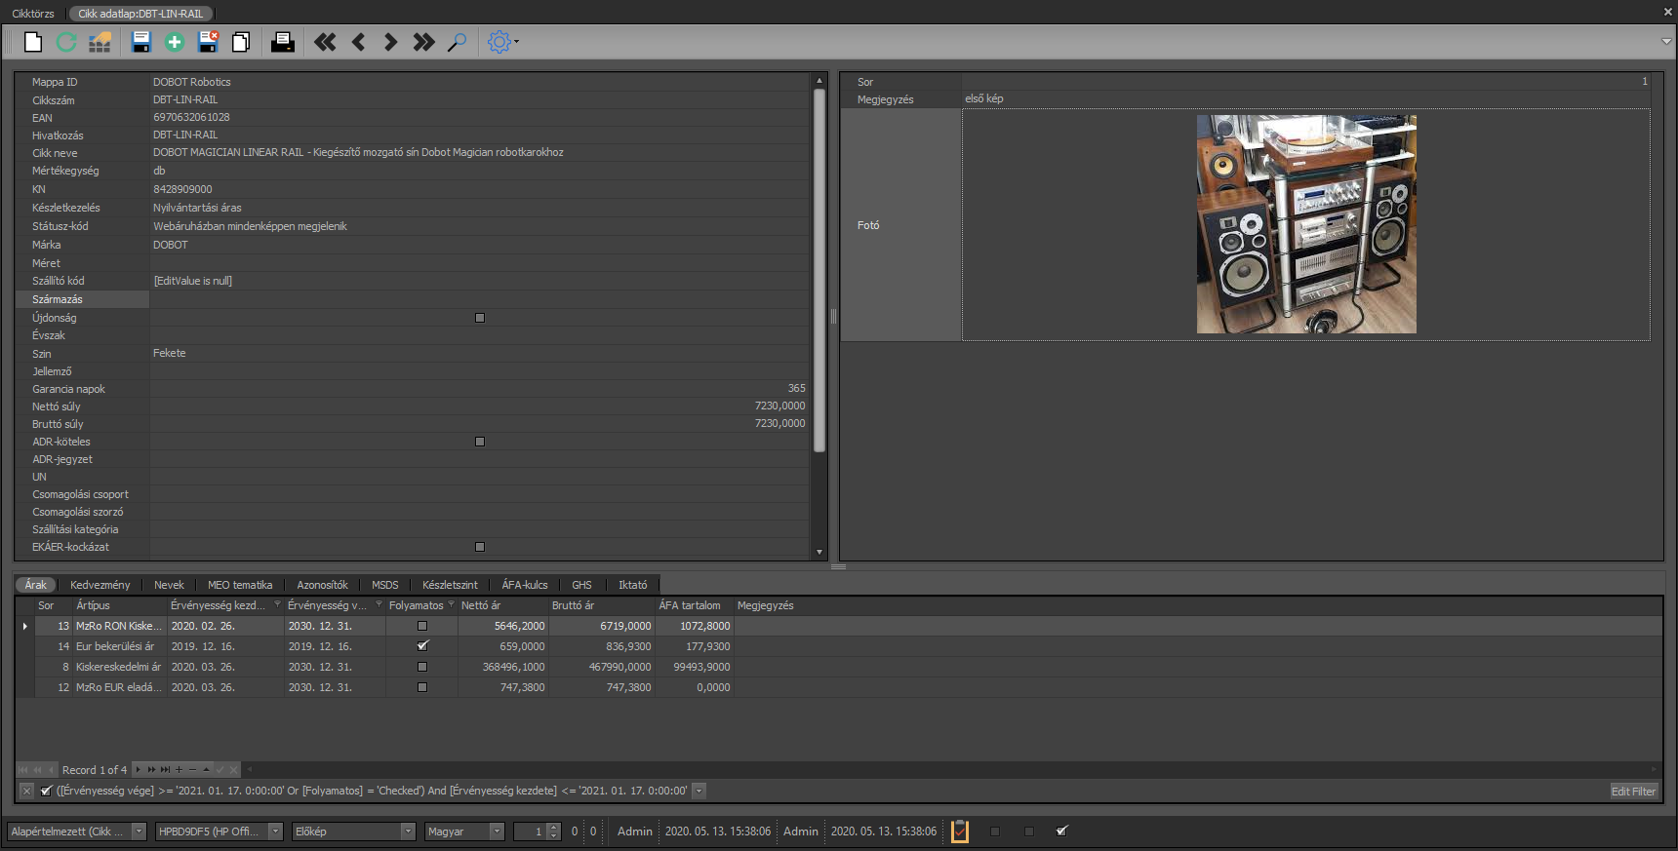Click the stereo equipment photo thumbnail
The height and width of the screenshot is (851, 1678).
[x=1306, y=224]
